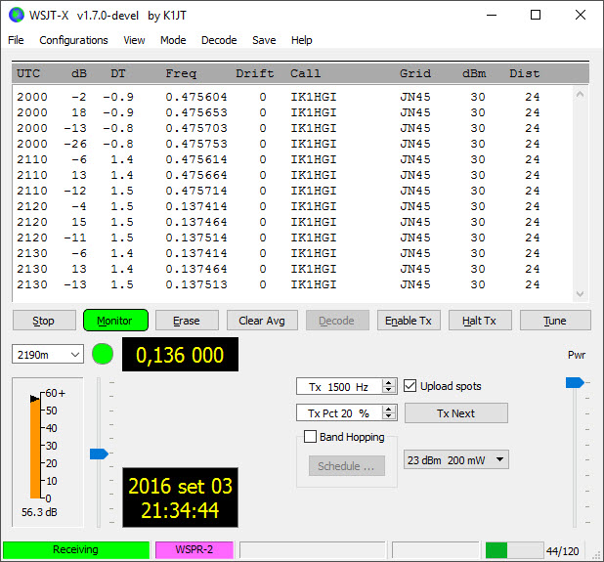
Task: Click the Tx Next button
Action: coord(455,413)
